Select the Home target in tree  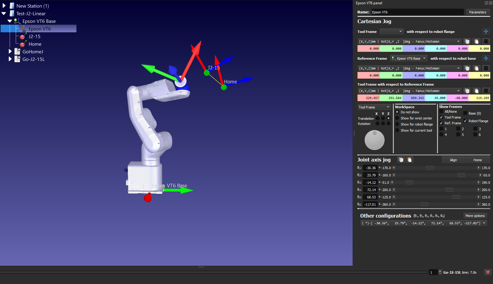[x=35, y=44]
